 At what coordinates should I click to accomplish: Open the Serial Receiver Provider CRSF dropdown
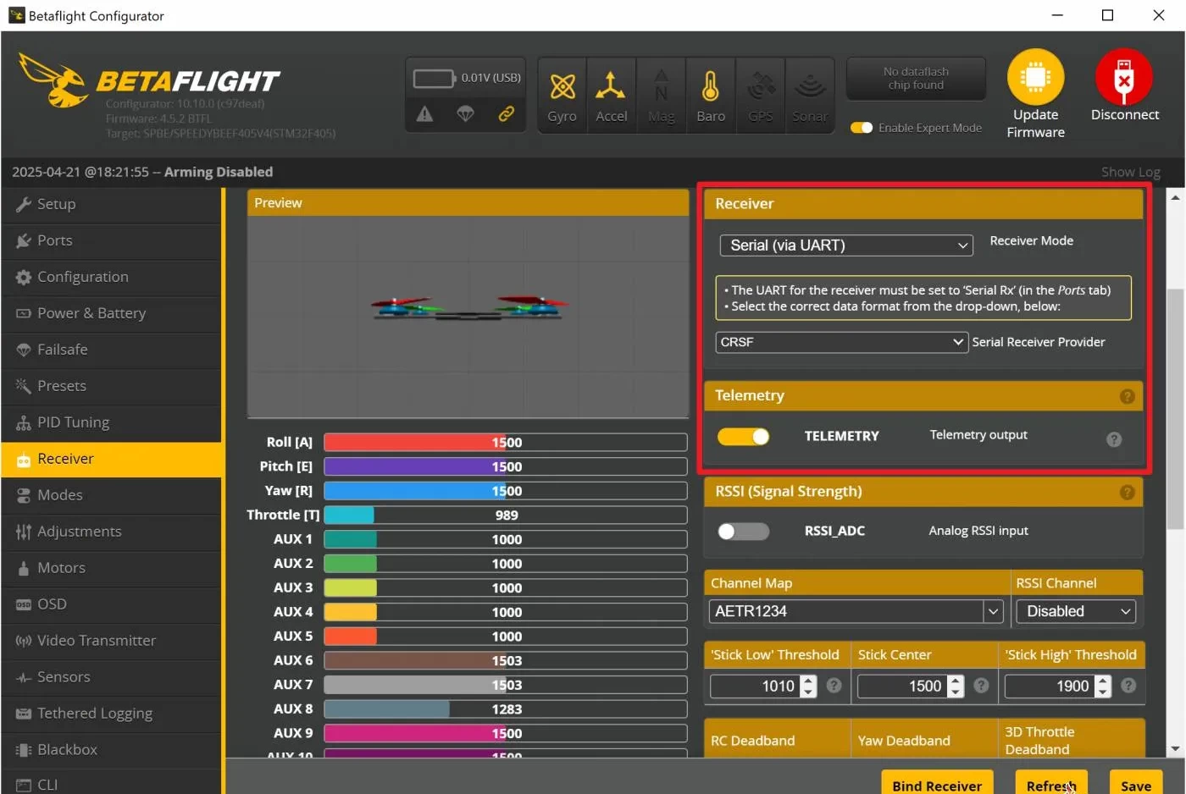pyautogui.click(x=841, y=342)
